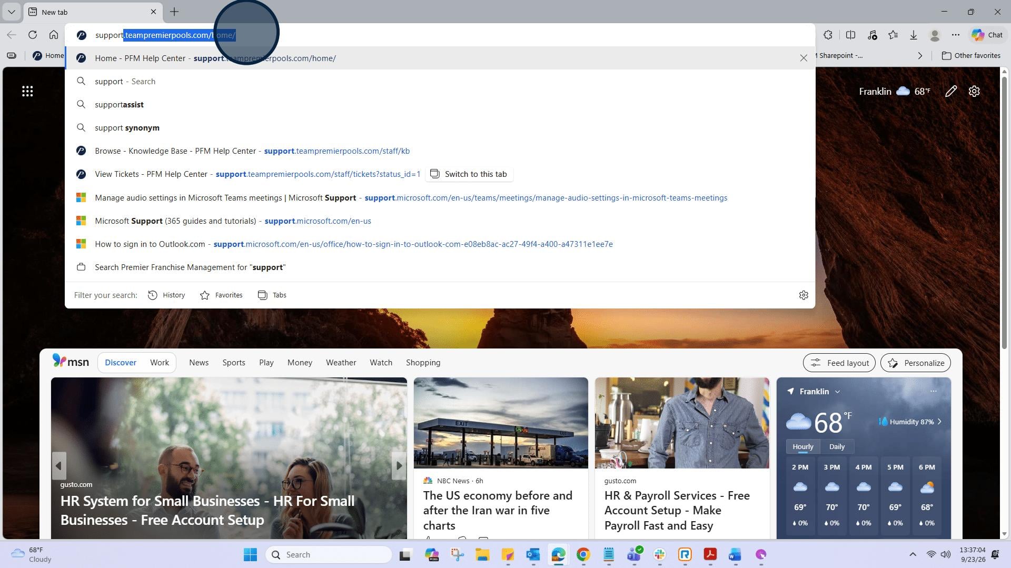
Task: Go to previous carousel story arrow
Action: pos(59,465)
